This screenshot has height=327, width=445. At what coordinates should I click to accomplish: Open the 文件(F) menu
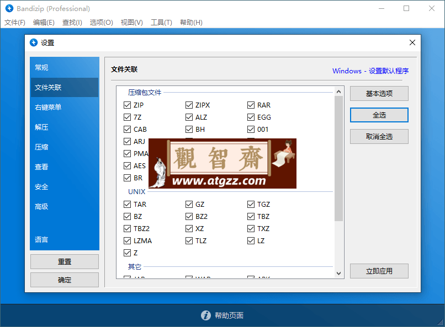[15, 23]
